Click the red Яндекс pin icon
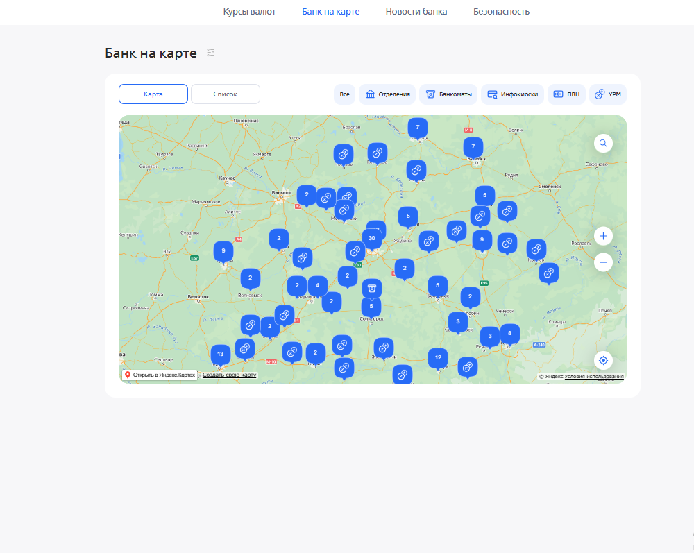Screen dimensions: 694x553 pos(128,374)
